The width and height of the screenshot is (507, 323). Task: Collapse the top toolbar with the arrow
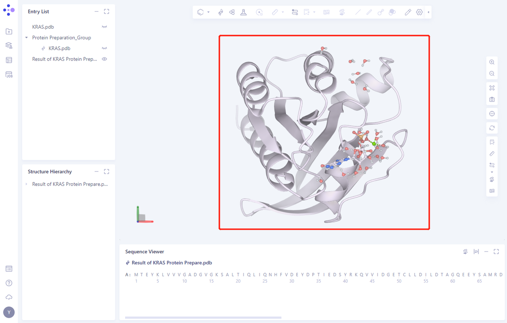coord(428,12)
